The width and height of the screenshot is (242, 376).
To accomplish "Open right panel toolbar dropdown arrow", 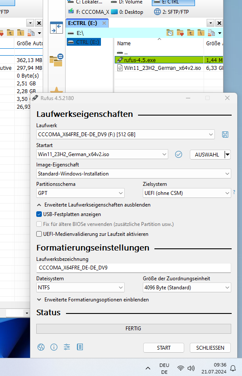I will [x=220, y=33].
